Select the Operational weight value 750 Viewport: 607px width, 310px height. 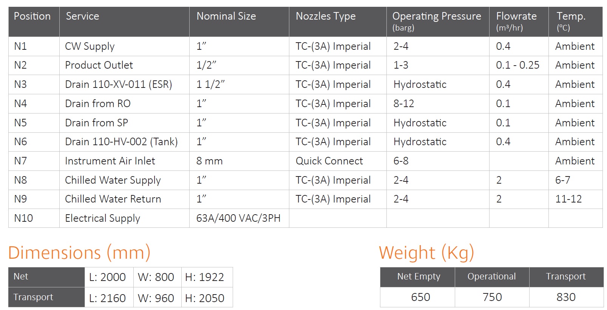[492, 297]
